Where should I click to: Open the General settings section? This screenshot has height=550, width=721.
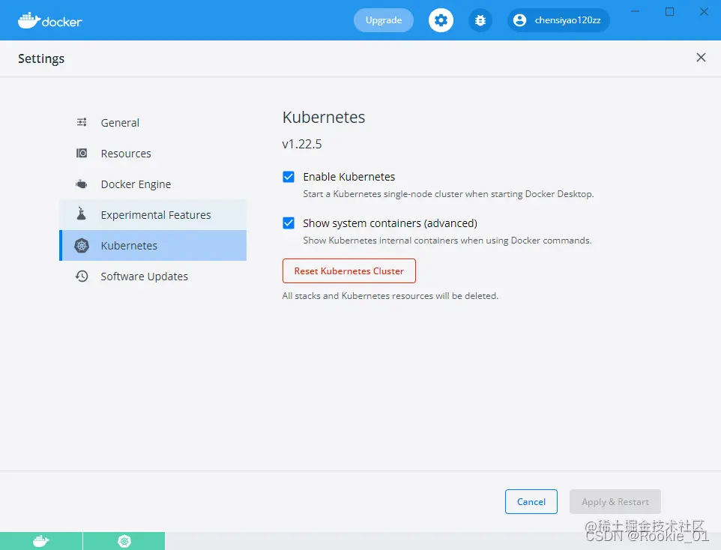click(x=153, y=123)
